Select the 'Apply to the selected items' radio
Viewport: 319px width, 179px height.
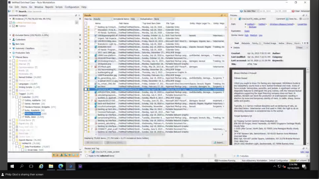(x=87, y=156)
